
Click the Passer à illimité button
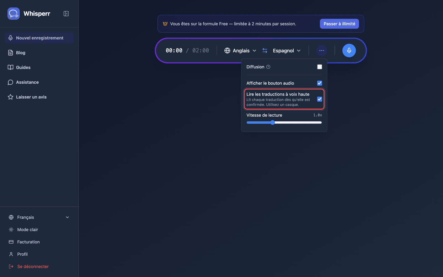[339, 24]
